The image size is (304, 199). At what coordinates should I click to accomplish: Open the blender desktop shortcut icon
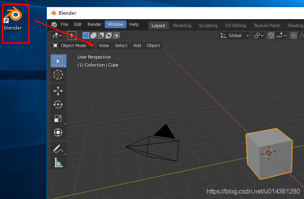[13, 19]
